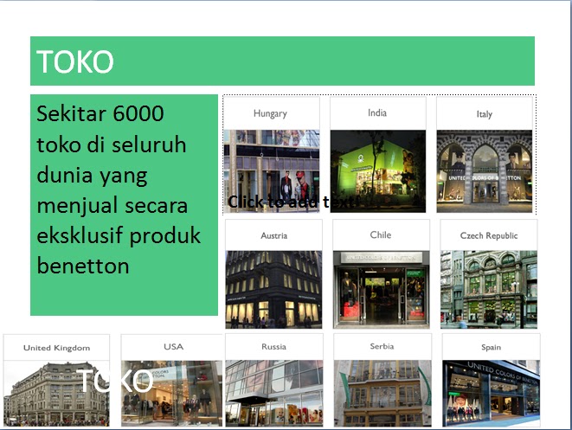Click the 'USA' caption label

click(174, 346)
